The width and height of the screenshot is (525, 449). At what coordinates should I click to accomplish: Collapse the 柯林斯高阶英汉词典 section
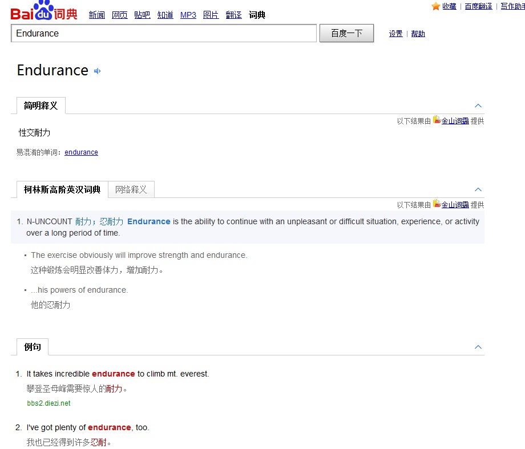[478, 189]
